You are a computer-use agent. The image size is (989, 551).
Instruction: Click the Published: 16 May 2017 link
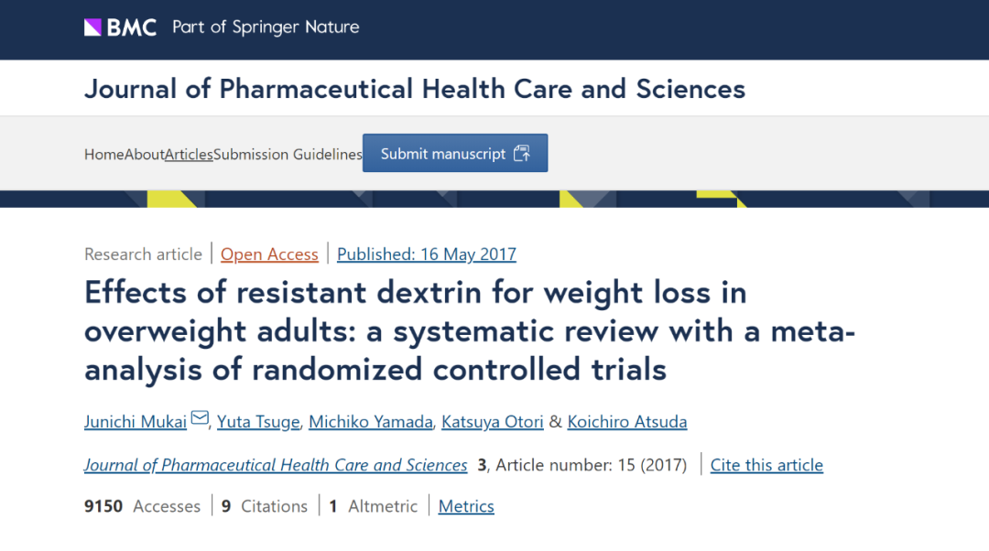427,254
